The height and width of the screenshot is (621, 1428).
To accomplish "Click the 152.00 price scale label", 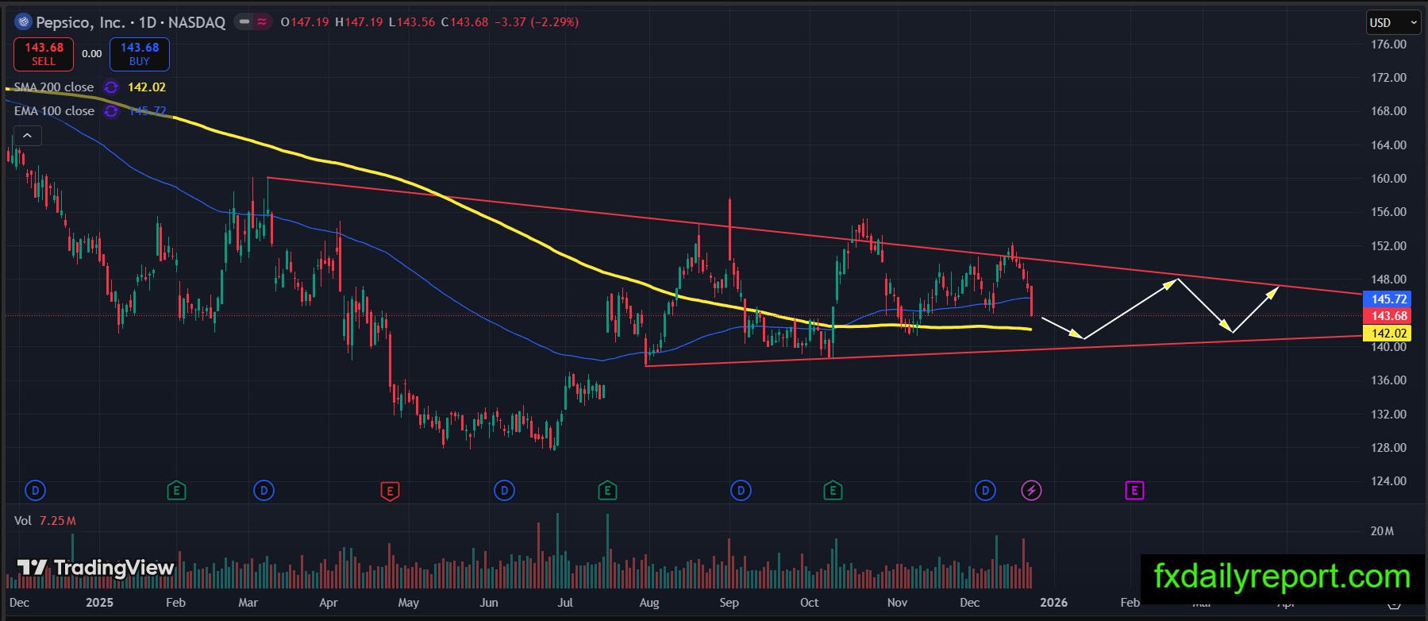I will click(1389, 246).
